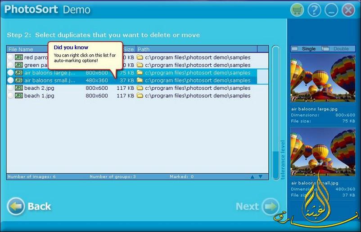Click folder icon in air baloons small row
361x232 pixels.
pos(140,80)
